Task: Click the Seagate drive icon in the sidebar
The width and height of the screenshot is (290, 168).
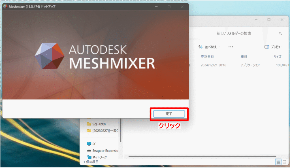Action: (x=89, y=151)
